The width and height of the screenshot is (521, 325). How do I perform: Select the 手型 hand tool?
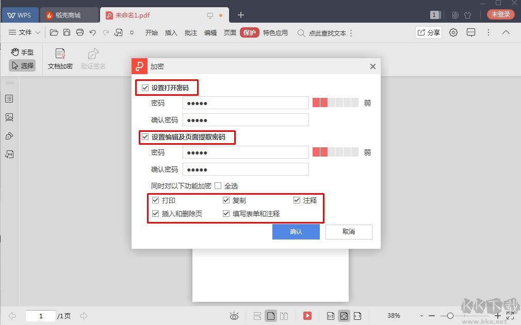click(x=22, y=52)
